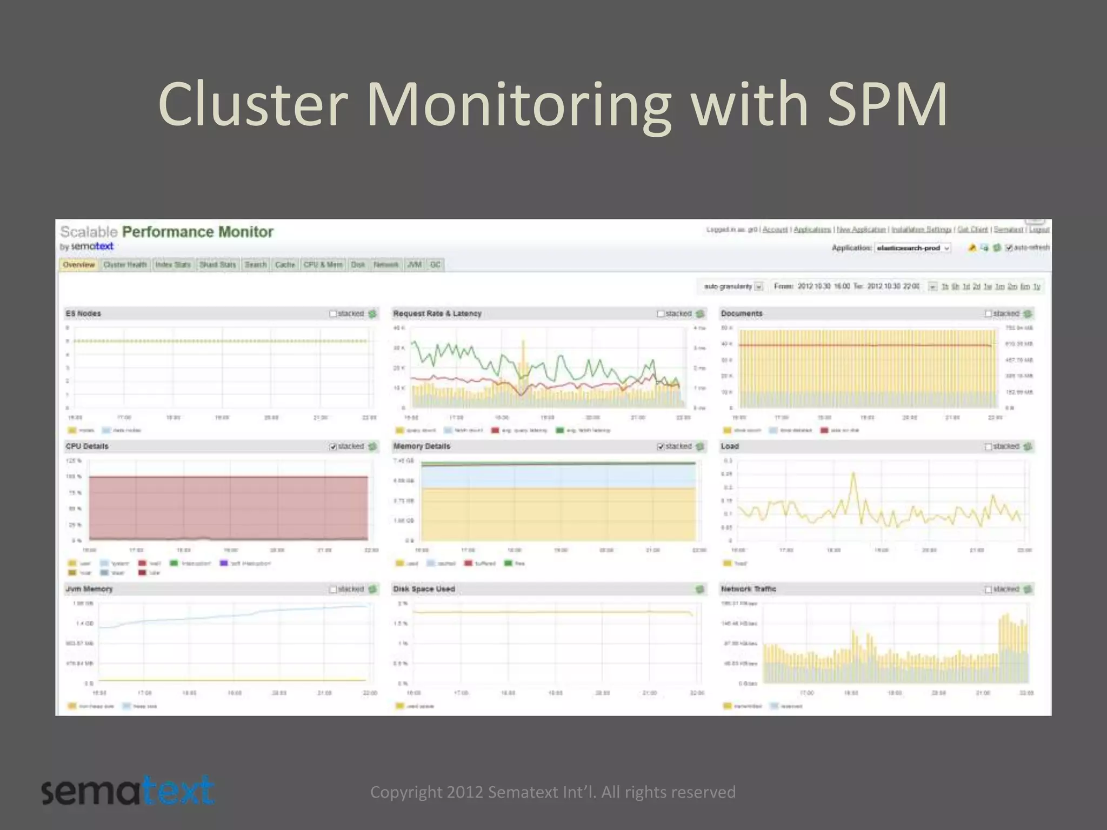Image resolution: width=1107 pixels, height=830 pixels.
Task: Click the yellow pencil icon near auto-refresh
Action: click(x=972, y=247)
